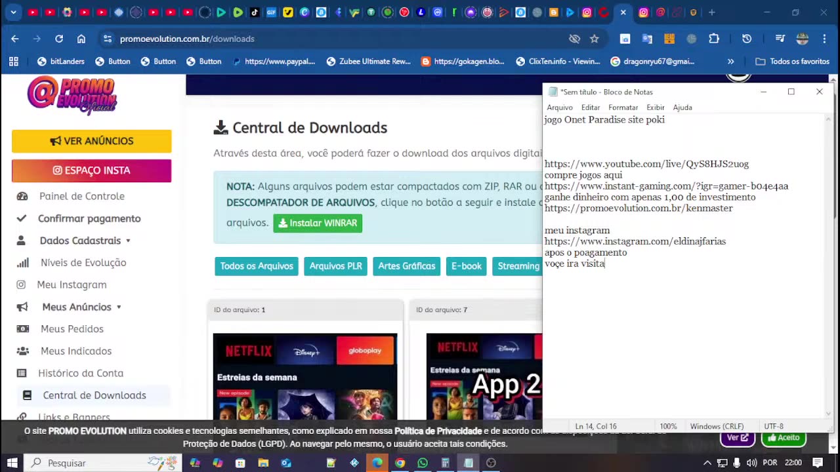Open the Windows Start menu
This screenshot has width=840, height=472.
tap(12, 463)
